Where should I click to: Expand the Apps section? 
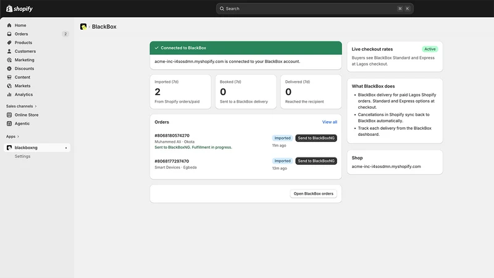point(12,137)
